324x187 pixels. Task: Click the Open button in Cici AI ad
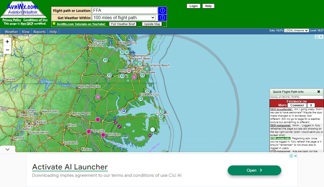(x=254, y=170)
